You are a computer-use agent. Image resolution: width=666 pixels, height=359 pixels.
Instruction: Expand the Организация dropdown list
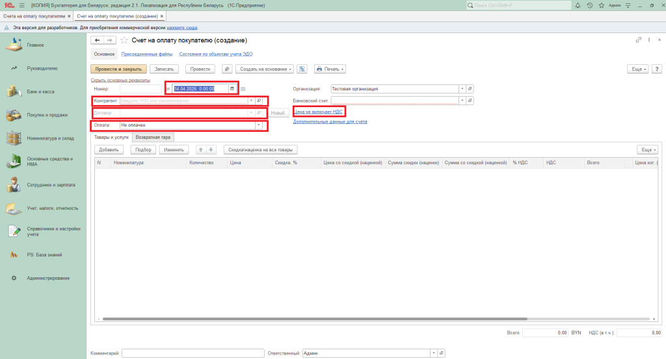[462, 89]
